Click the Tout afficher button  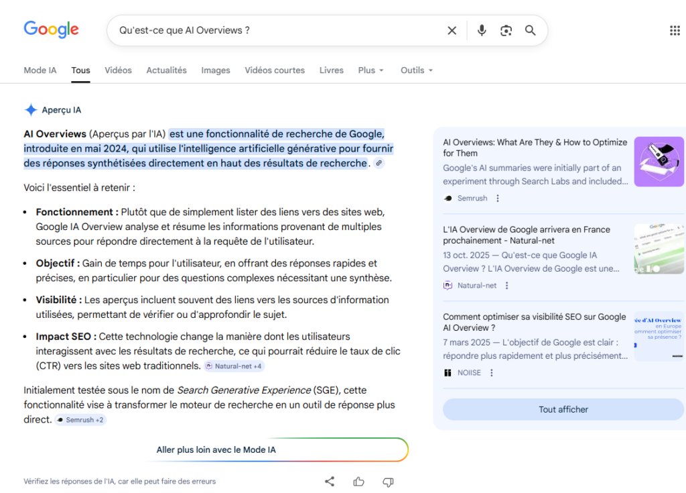coord(563,409)
